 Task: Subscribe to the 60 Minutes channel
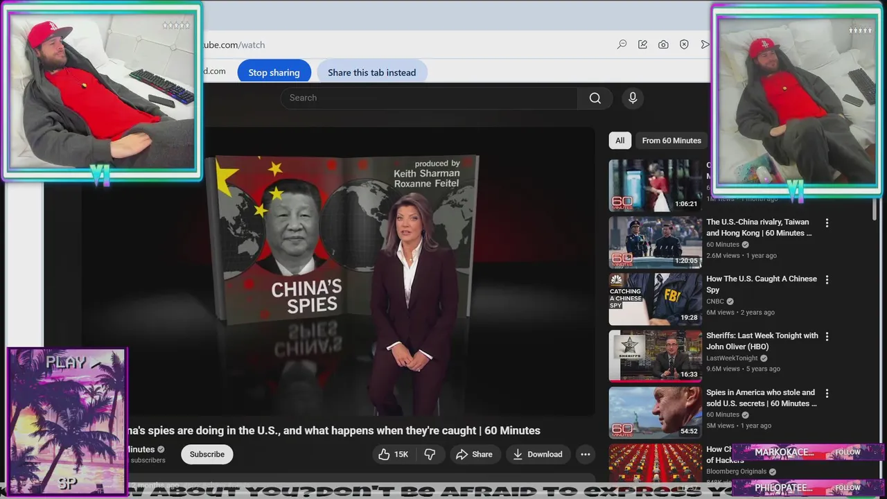click(x=207, y=454)
